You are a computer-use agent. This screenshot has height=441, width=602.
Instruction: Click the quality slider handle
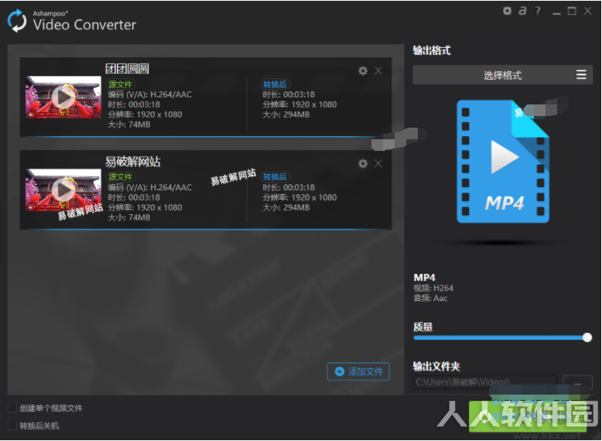click(x=587, y=337)
